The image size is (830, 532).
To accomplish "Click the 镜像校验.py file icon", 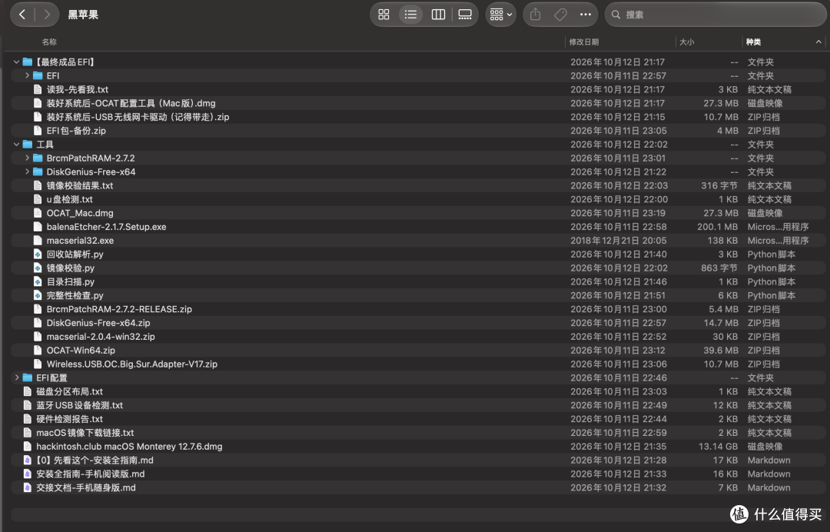I will (x=38, y=268).
